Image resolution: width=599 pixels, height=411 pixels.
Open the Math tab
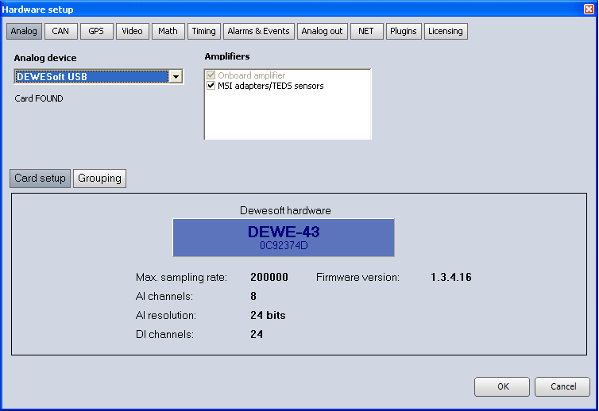tap(168, 31)
